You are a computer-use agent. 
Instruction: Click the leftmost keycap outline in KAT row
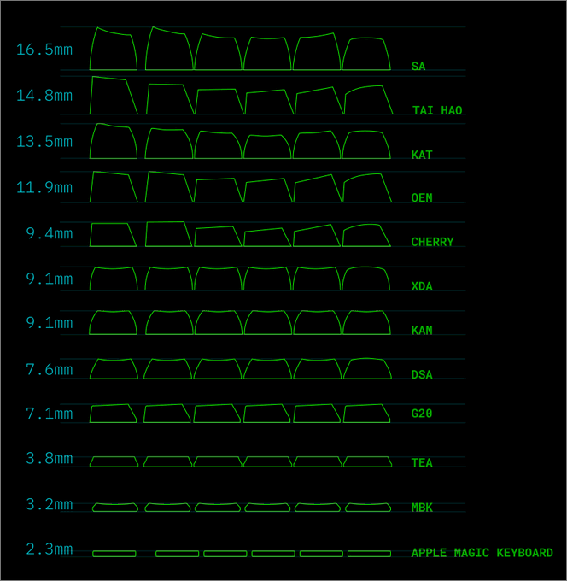click(x=114, y=141)
